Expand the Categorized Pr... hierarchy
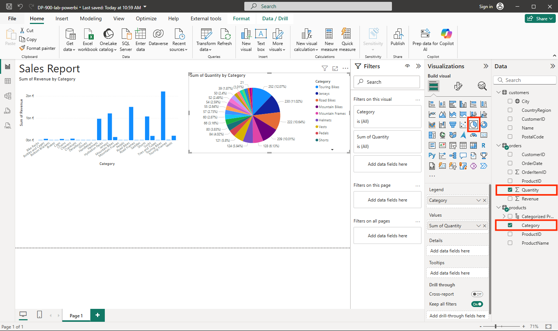Viewport: 558px width, 331px height. click(x=504, y=216)
